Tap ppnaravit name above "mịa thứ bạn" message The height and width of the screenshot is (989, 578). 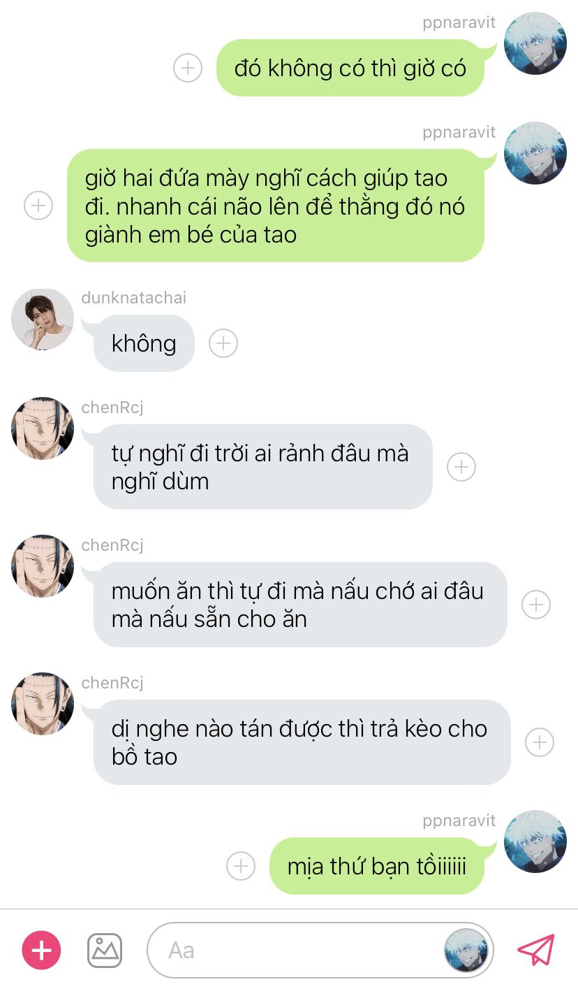(x=459, y=821)
